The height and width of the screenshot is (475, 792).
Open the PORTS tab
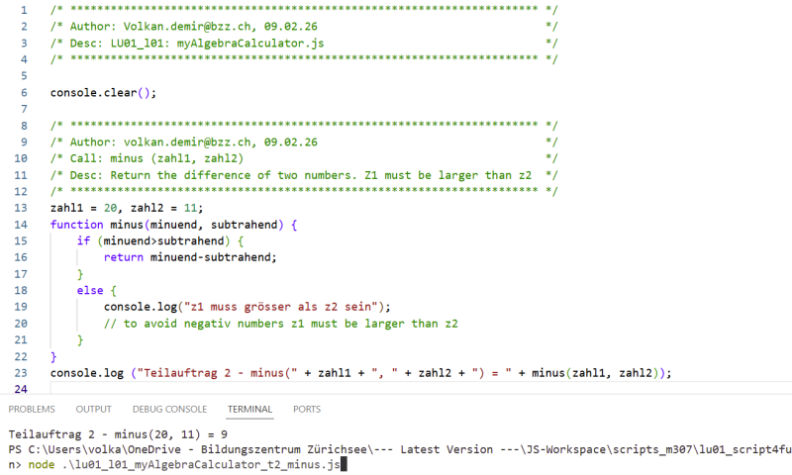(307, 409)
